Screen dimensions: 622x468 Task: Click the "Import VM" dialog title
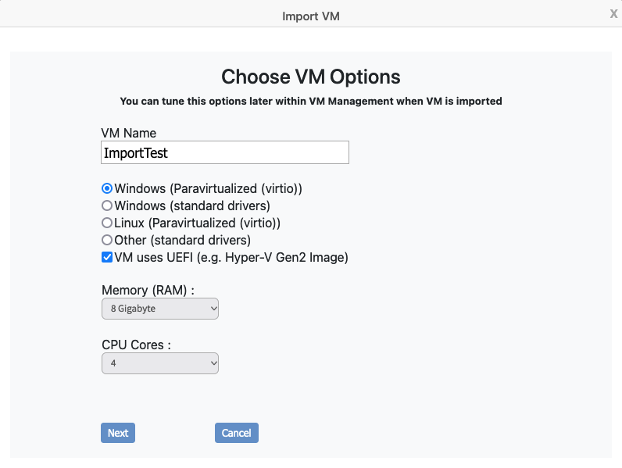pos(311,16)
